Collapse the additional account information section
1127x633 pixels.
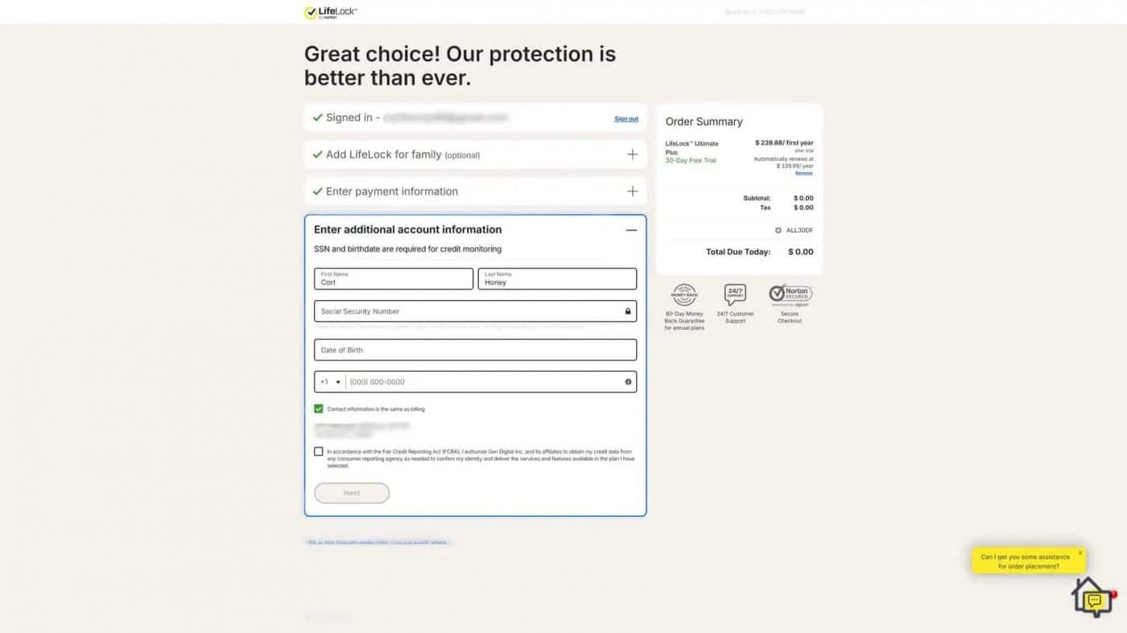pos(631,230)
